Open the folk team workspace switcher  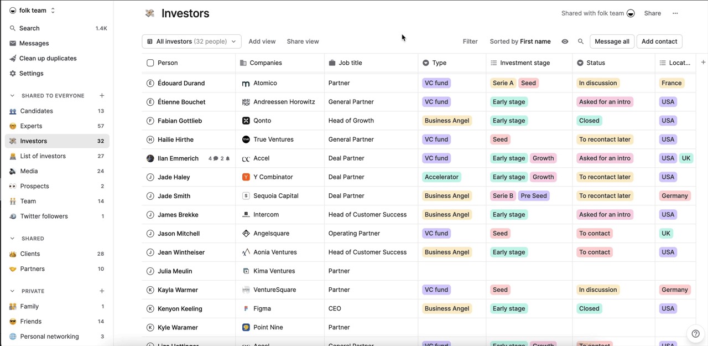pos(33,11)
